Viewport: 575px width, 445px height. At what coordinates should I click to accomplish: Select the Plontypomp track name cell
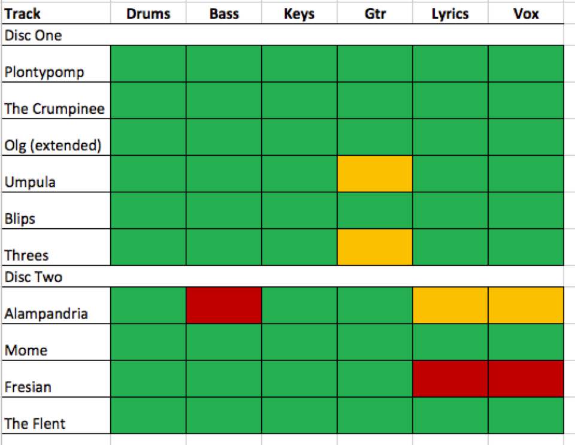point(56,63)
